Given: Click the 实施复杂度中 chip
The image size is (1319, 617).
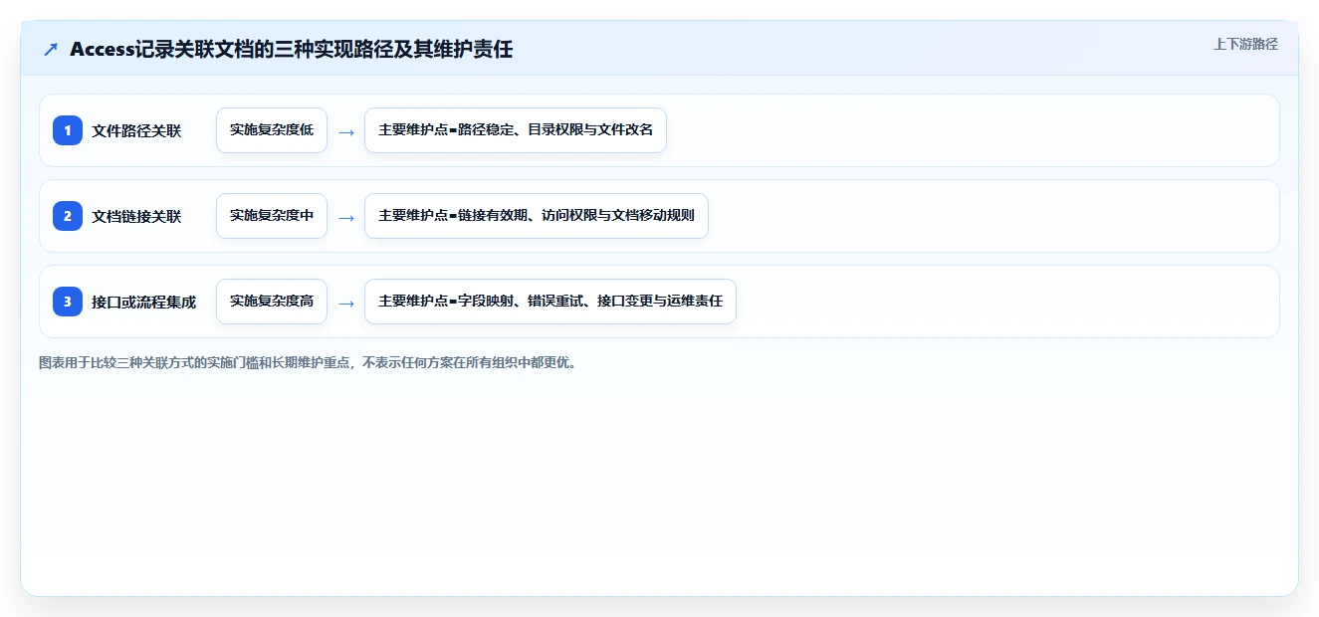Looking at the screenshot, I should [272, 216].
